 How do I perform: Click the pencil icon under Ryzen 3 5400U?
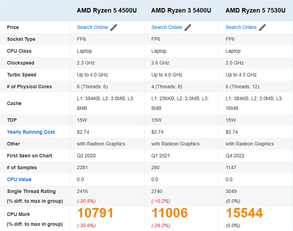point(188,27)
